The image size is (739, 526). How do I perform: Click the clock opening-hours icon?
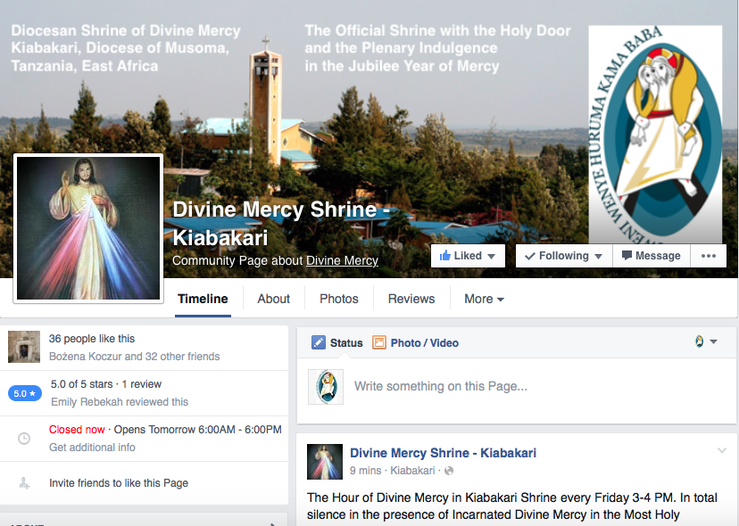(24, 439)
